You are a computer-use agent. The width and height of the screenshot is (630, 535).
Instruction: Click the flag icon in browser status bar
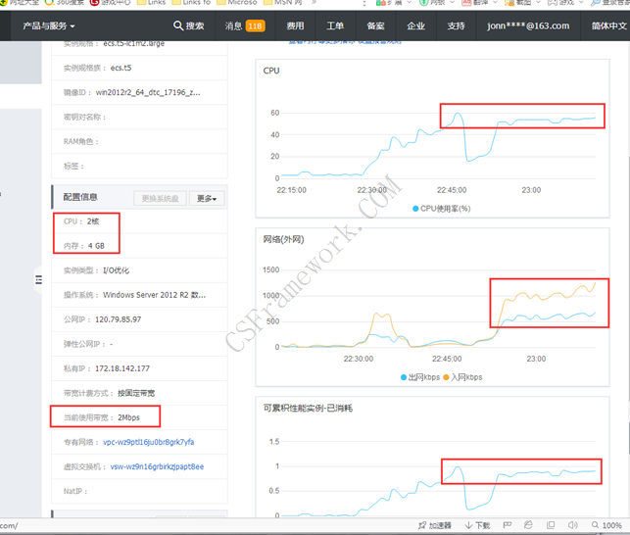coord(508,525)
